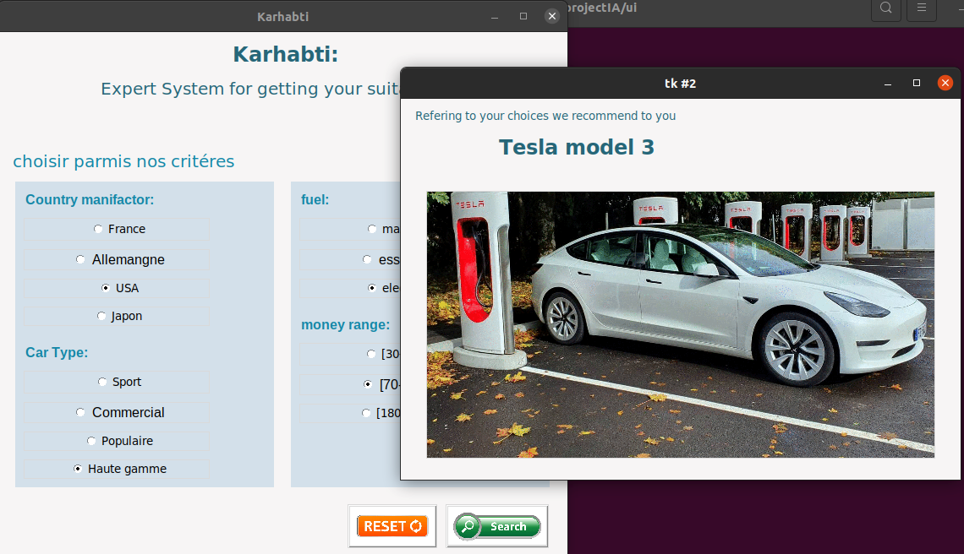The width and height of the screenshot is (964, 554).
Task: Click the Tesla model 3 heading
Action: pos(577,148)
